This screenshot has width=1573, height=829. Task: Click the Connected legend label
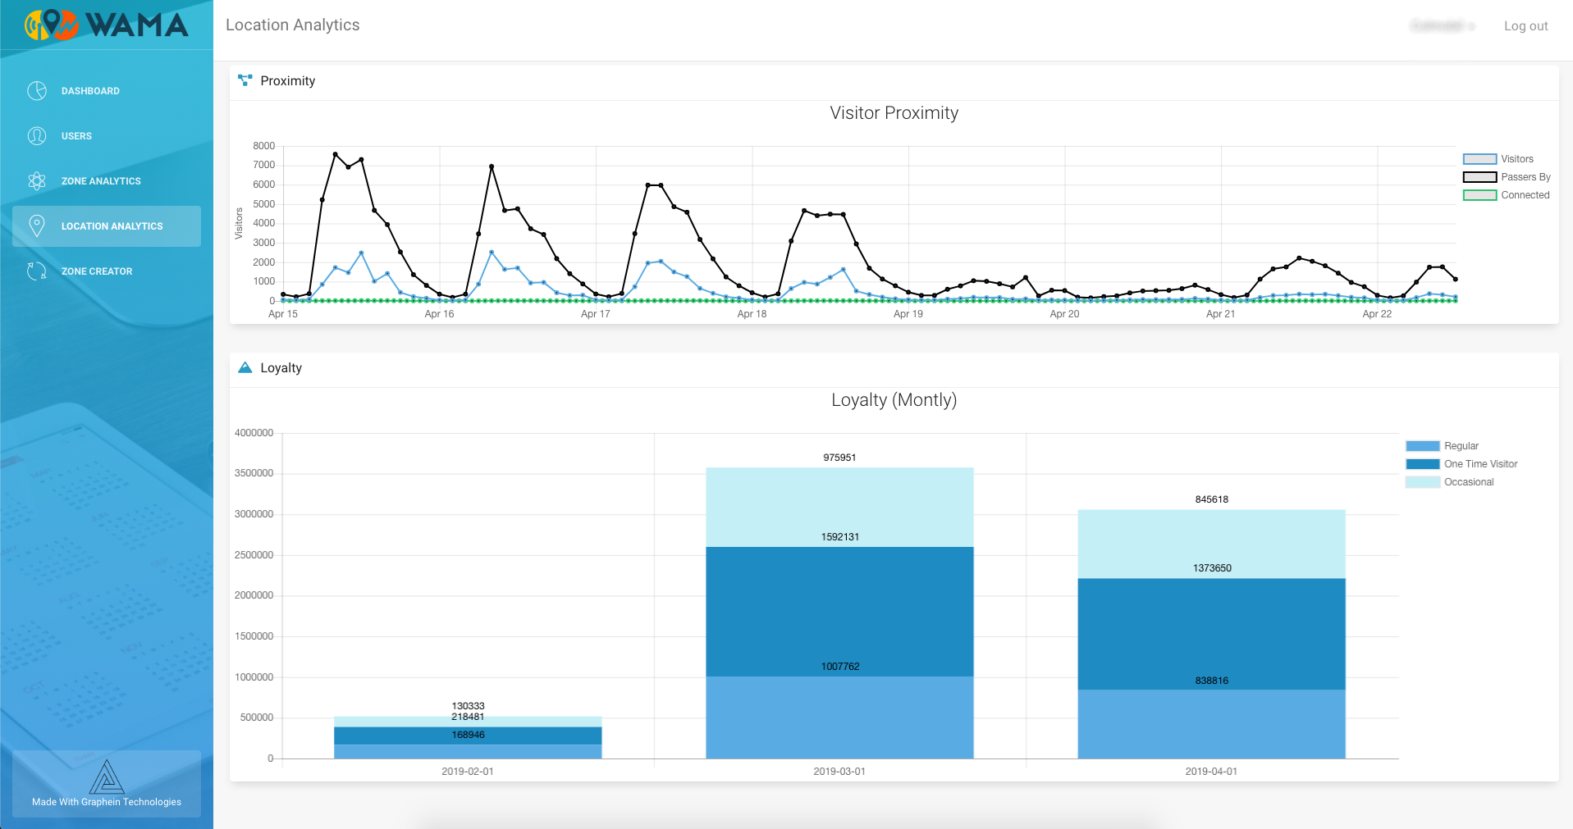click(x=1525, y=195)
